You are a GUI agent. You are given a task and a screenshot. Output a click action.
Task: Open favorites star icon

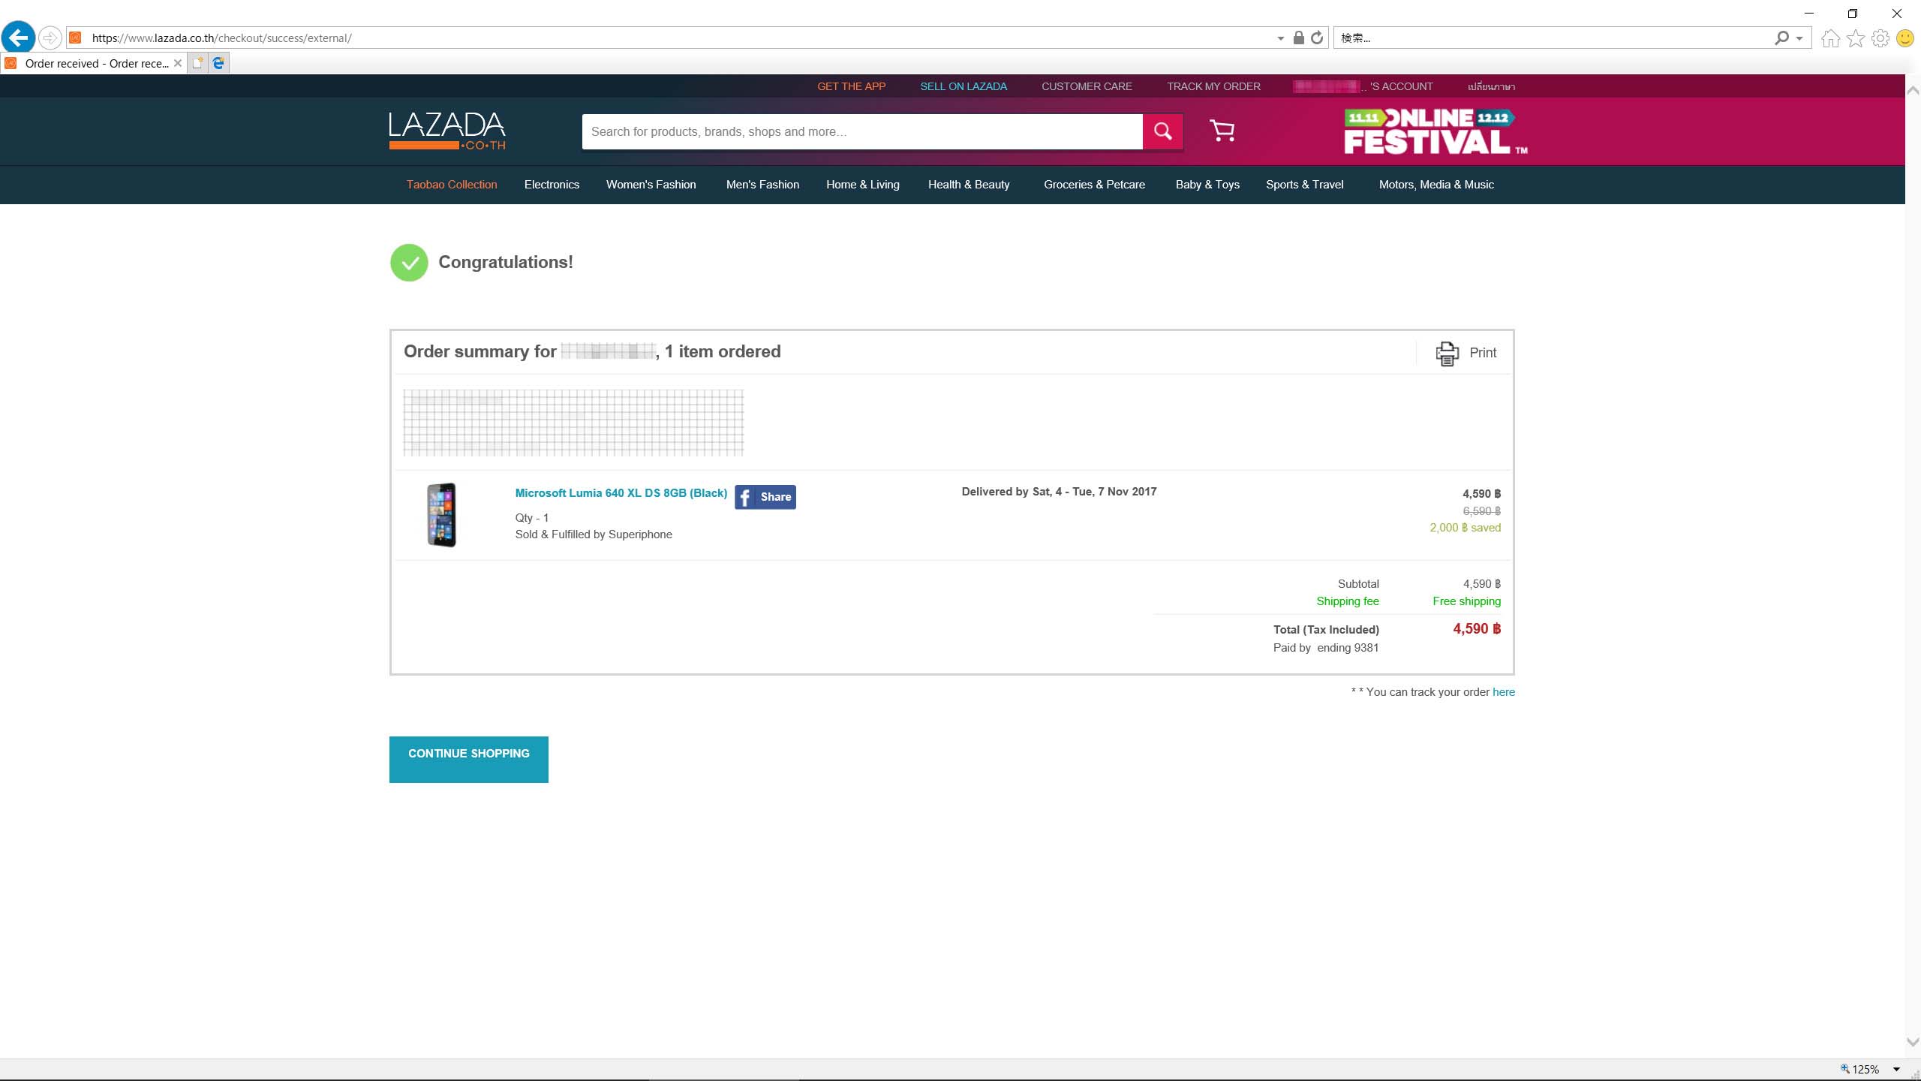click(x=1856, y=38)
